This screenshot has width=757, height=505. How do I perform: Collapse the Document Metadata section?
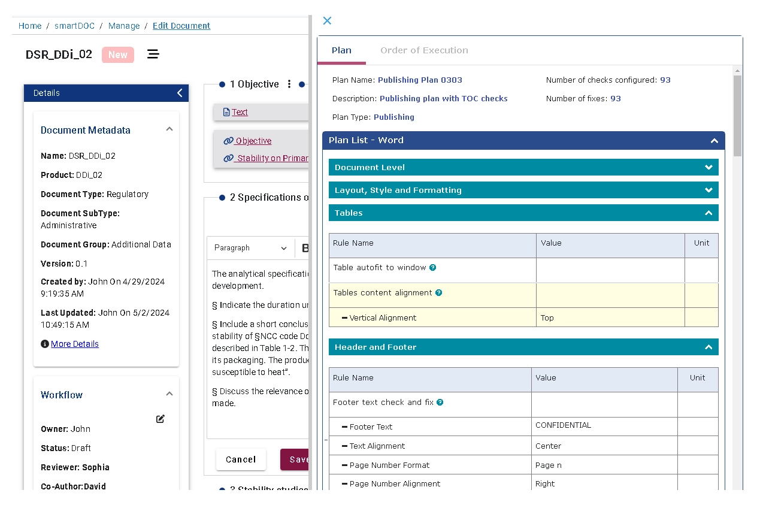[169, 129]
